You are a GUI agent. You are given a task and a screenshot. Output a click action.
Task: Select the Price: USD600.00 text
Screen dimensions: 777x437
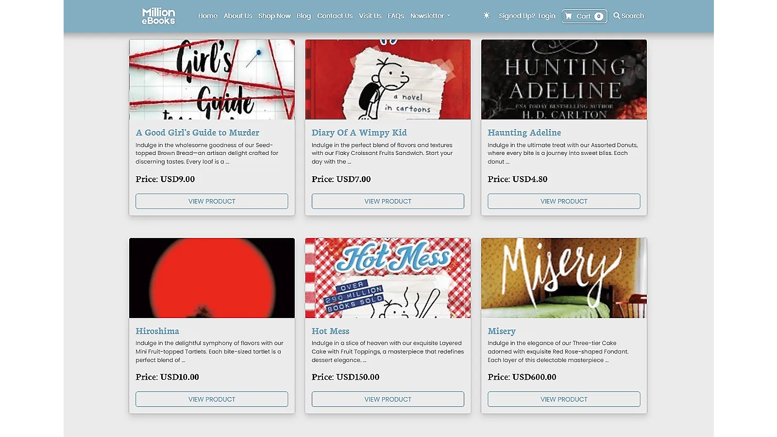[x=522, y=377]
